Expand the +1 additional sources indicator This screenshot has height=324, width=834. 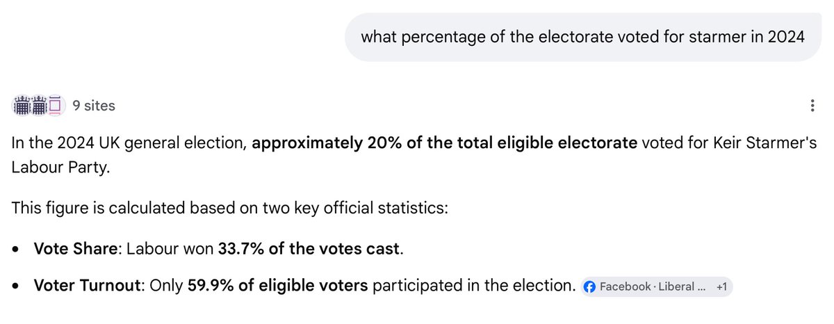[721, 286]
